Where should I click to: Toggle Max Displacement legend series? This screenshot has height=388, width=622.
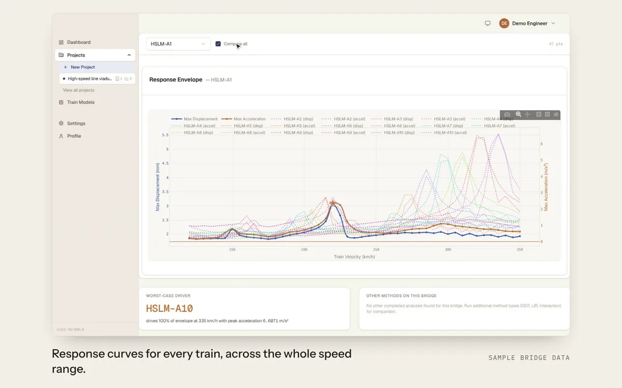tap(194, 119)
